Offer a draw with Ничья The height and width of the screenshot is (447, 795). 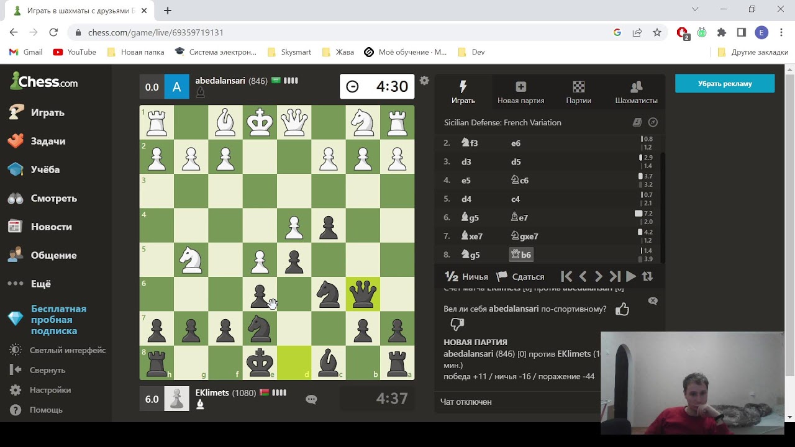tap(466, 276)
